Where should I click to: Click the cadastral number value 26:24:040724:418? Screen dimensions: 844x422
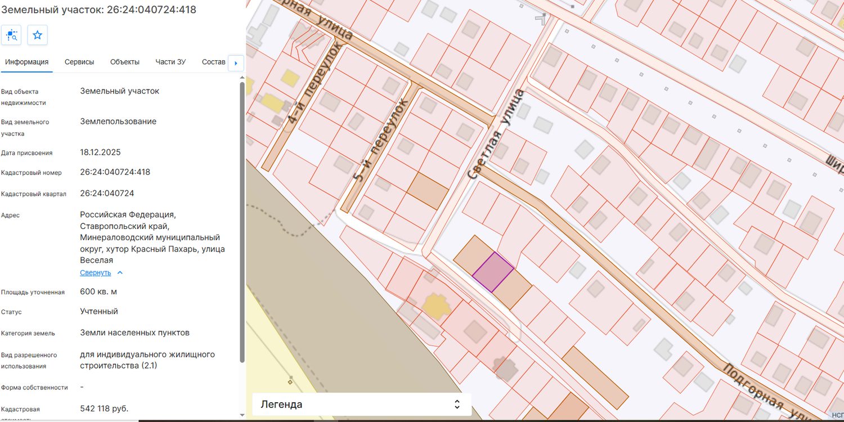(x=115, y=172)
